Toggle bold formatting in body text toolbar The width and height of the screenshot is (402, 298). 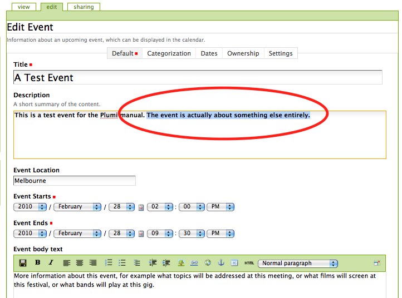(x=37, y=263)
